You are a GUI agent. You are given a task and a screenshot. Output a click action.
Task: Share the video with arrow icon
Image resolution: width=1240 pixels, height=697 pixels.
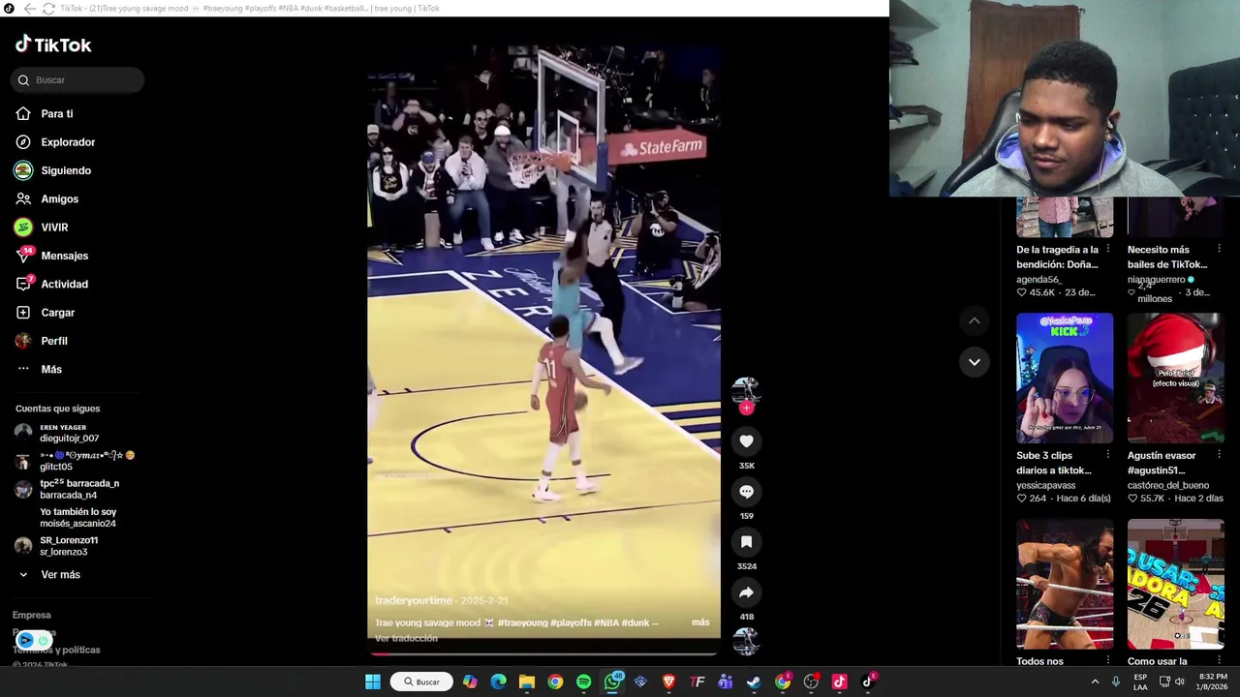click(746, 592)
